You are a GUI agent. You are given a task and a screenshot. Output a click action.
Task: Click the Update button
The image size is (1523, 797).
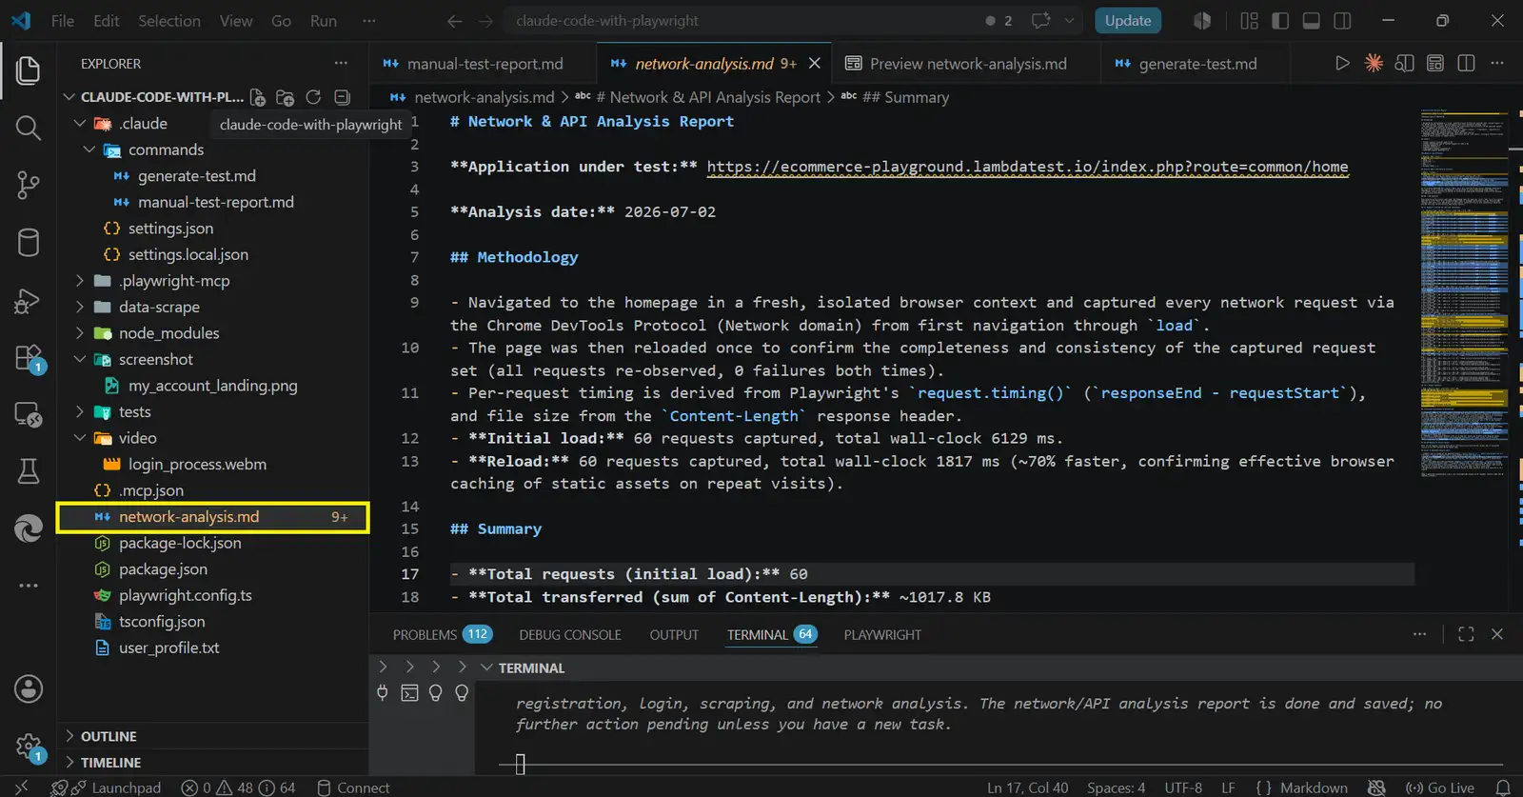(1128, 21)
